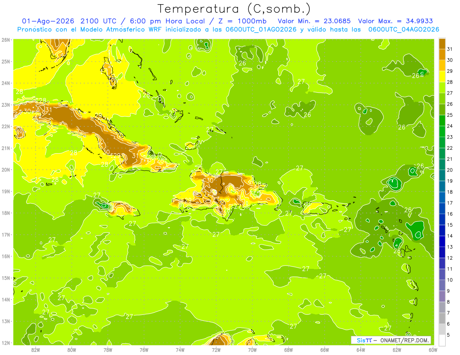Click '6:00 pm Hora Local' text
Viewport: 460px width, 355px height.
(168, 21)
